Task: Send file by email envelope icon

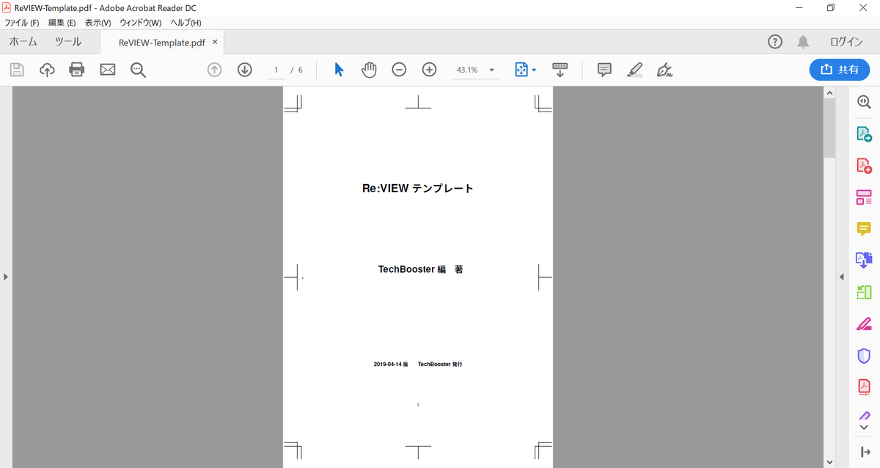Action: 108,70
